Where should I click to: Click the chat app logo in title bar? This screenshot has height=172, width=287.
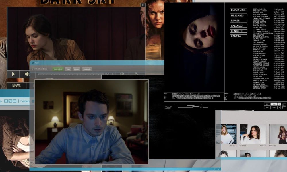[33, 63]
